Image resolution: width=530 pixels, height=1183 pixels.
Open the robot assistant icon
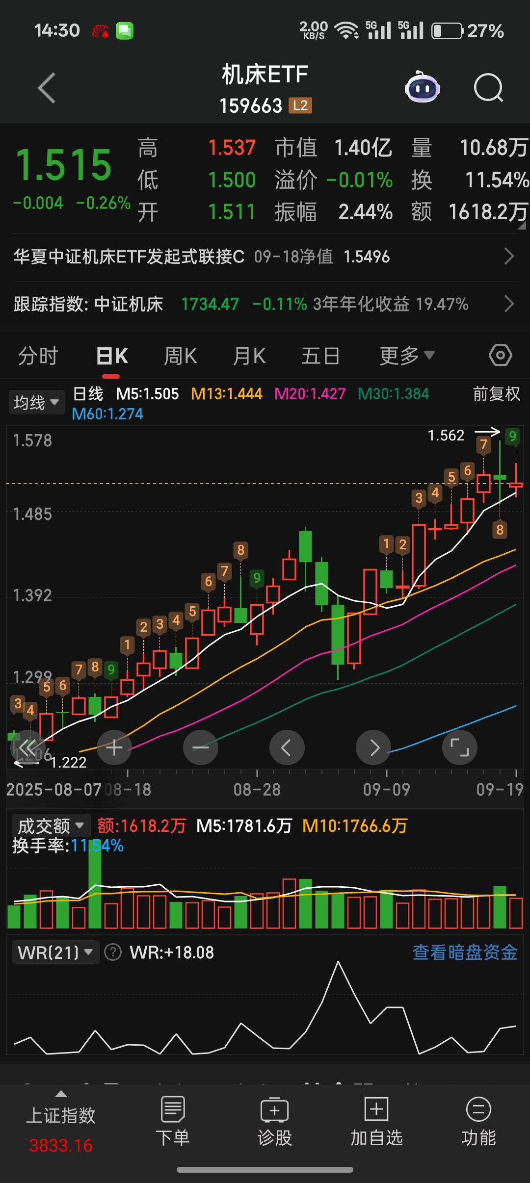[422, 87]
